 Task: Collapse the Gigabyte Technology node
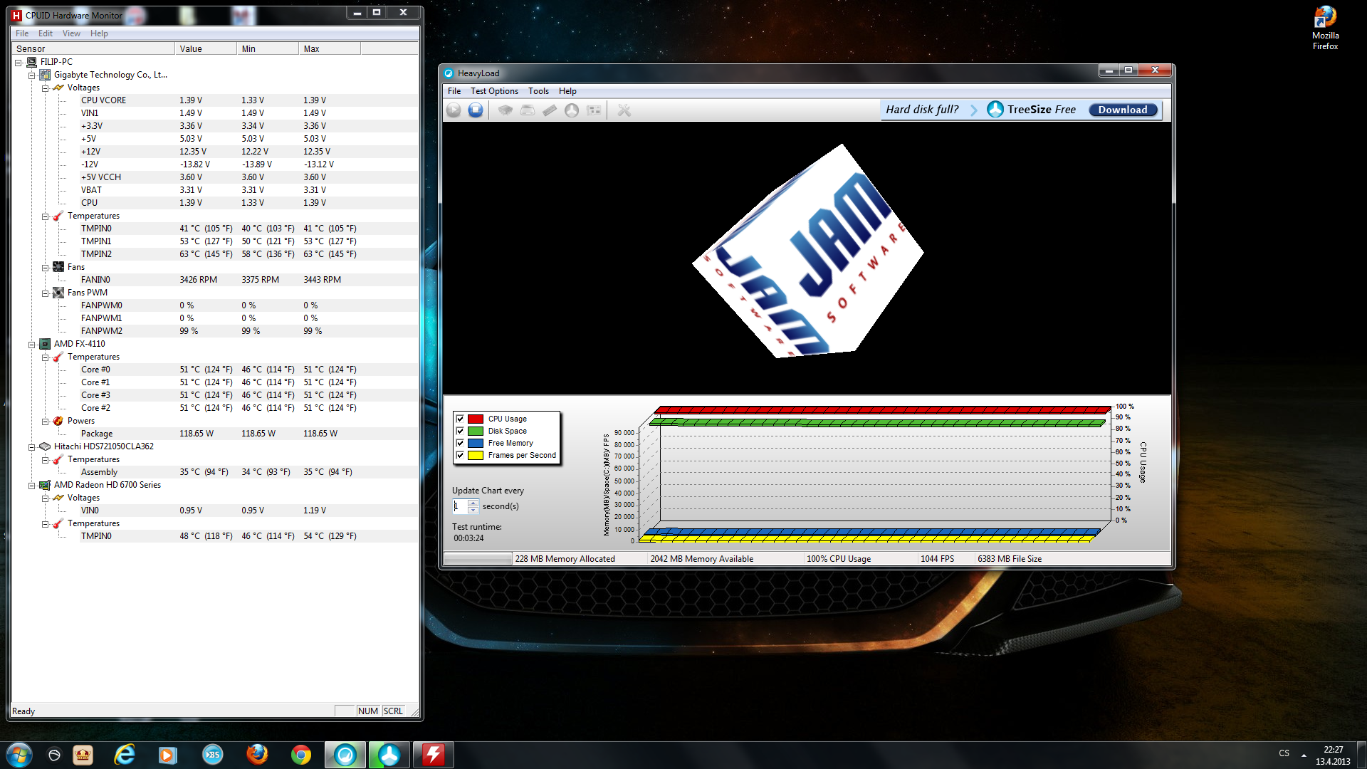(31, 75)
